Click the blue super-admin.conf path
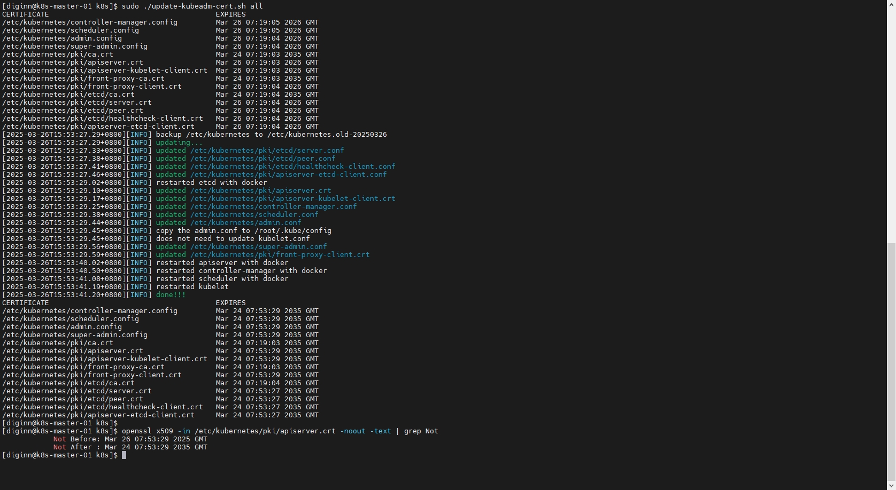This screenshot has height=490, width=896. [x=258, y=247]
